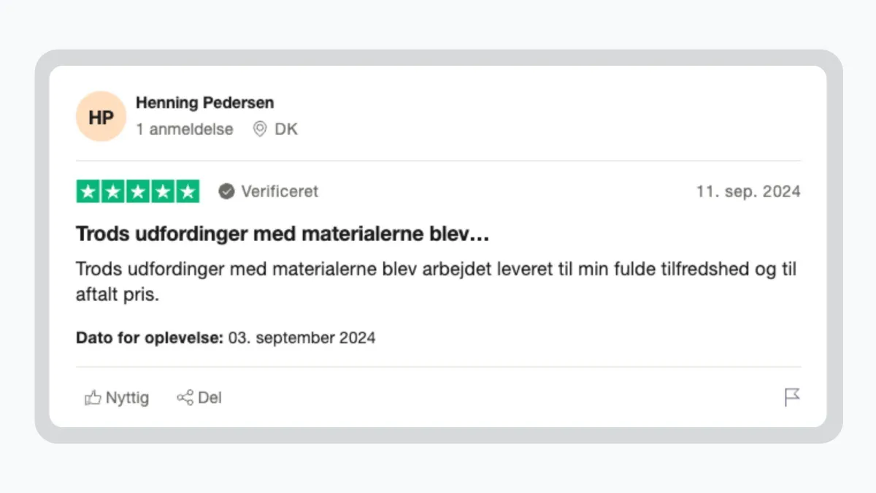
Task: Click the thumbs-up Nyttig icon
Action: pos(93,398)
